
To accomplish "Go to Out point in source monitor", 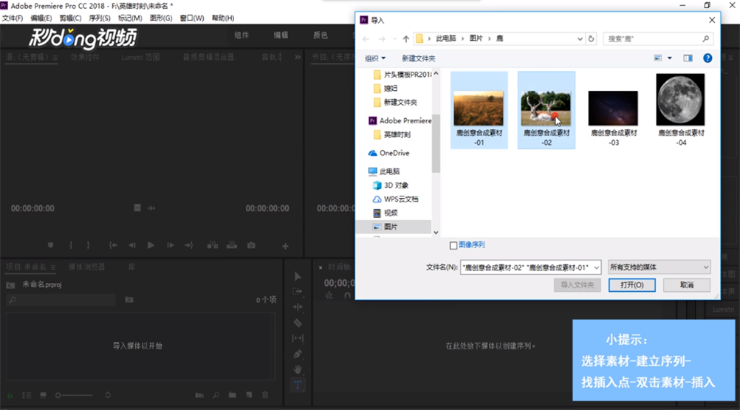I will pyautogui.click(x=189, y=245).
